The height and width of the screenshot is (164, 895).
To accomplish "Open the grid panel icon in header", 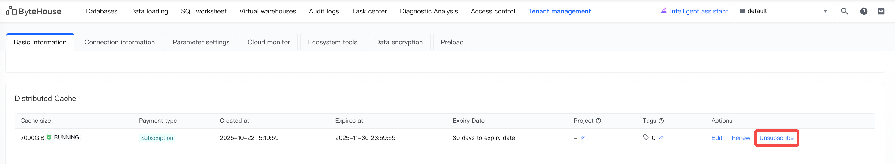I will click(881, 11).
